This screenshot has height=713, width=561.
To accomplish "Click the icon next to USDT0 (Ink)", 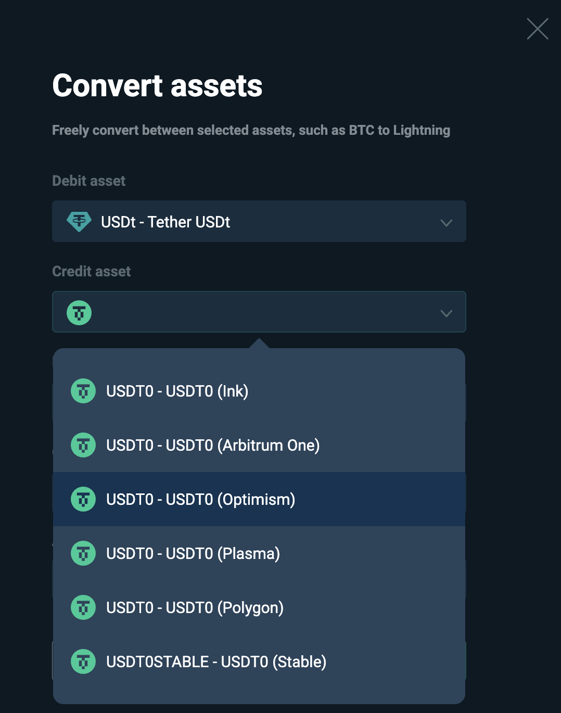I will (83, 391).
